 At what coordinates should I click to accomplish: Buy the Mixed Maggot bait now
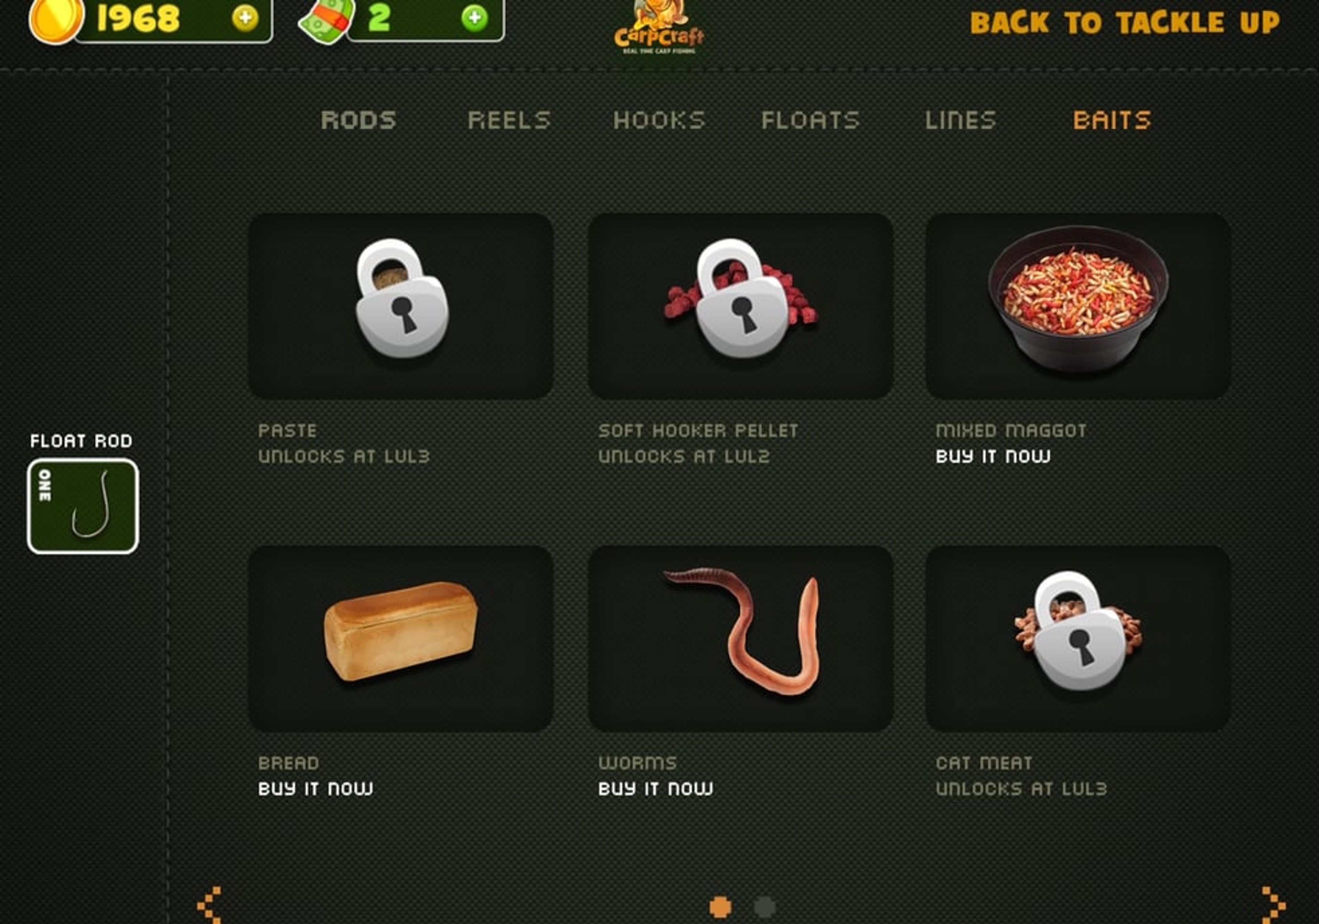coord(993,456)
